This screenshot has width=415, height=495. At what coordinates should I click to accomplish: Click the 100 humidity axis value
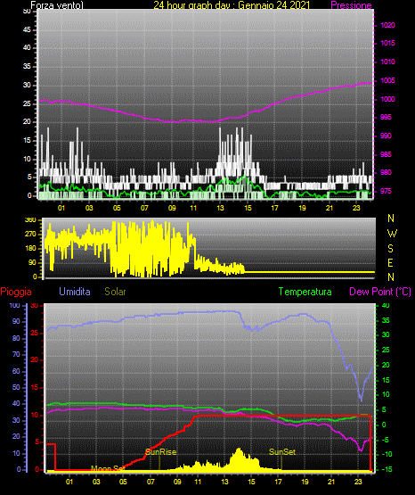[14, 305]
